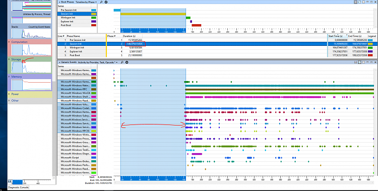
Task: Show graph only in Generic Events panel
Action: (359, 62)
